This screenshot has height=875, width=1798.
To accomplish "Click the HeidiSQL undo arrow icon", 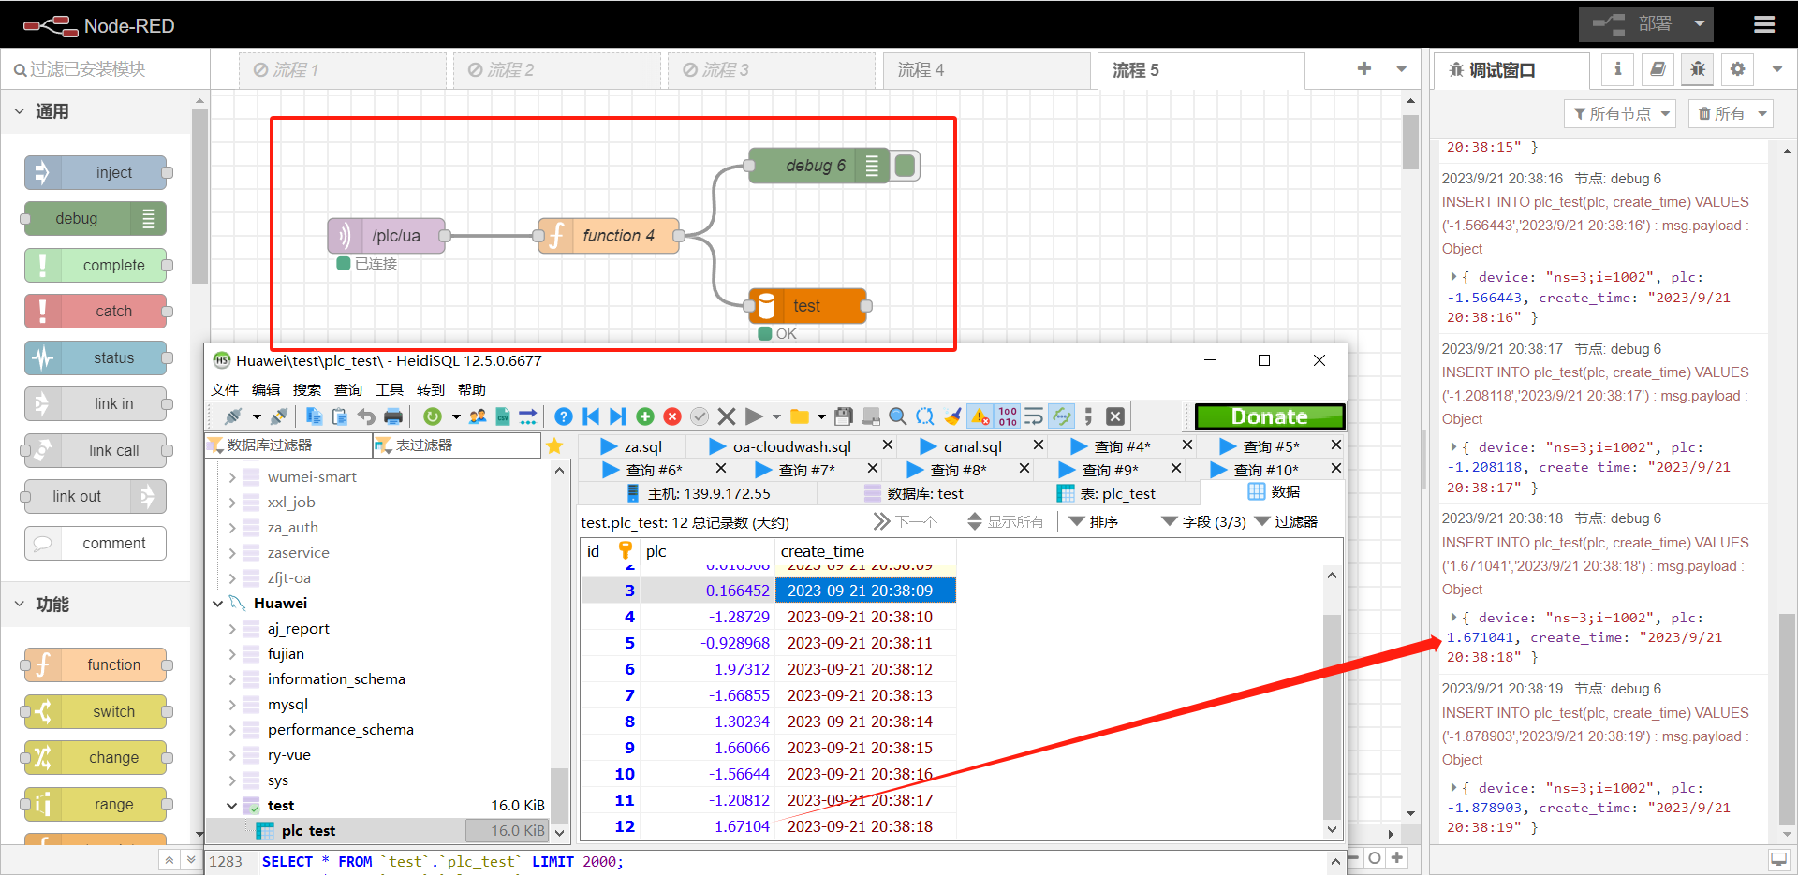I will point(366,416).
